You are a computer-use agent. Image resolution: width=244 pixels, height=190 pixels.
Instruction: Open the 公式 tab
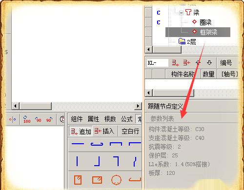pos(127,119)
